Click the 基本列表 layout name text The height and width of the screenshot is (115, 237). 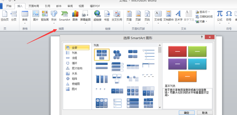click(x=170, y=86)
